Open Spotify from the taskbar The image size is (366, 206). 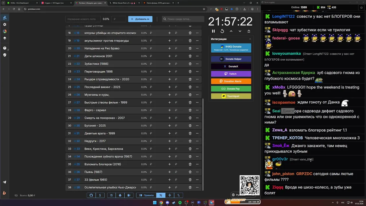click(x=180, y=203)
